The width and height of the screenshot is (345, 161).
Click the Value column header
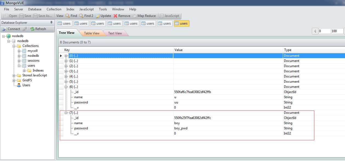(x=228, y=50)
